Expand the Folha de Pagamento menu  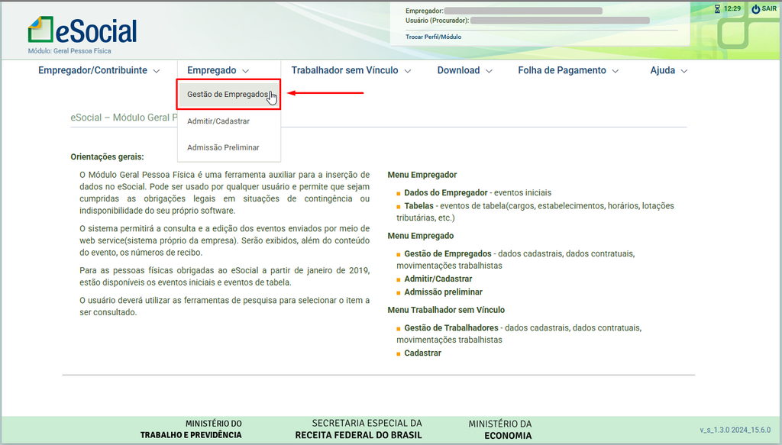[x=567, y=70]
